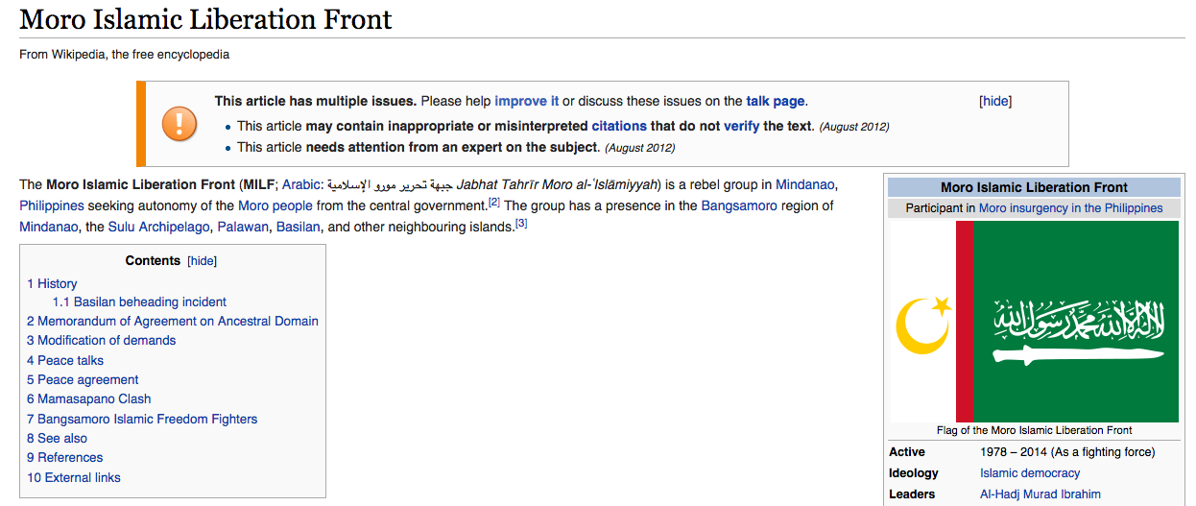Click the 'Moro Islamic Liberation Front' page title
Image resolution: width=1196 pixels, height=506 pixels.
[205, 19]
